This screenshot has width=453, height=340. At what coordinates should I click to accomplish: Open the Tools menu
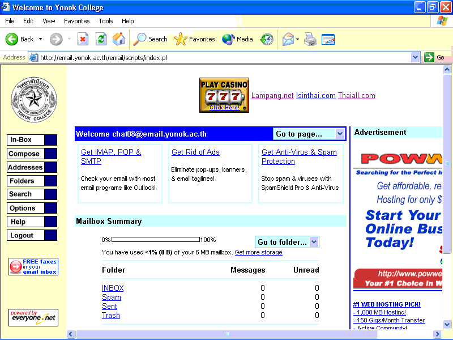point(106,21)
